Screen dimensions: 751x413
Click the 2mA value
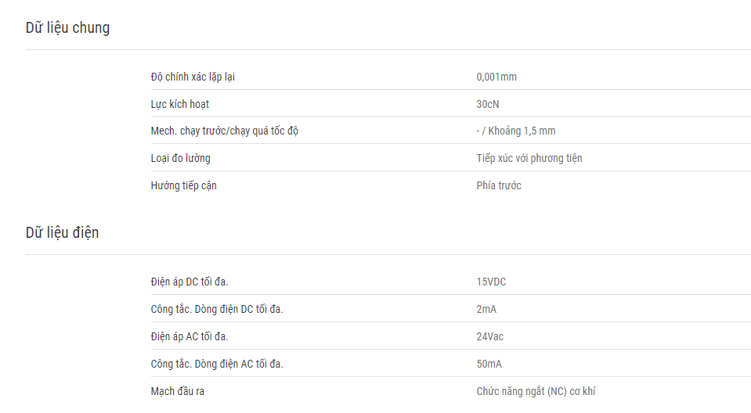pyautogui.click(x=486, y=309)
